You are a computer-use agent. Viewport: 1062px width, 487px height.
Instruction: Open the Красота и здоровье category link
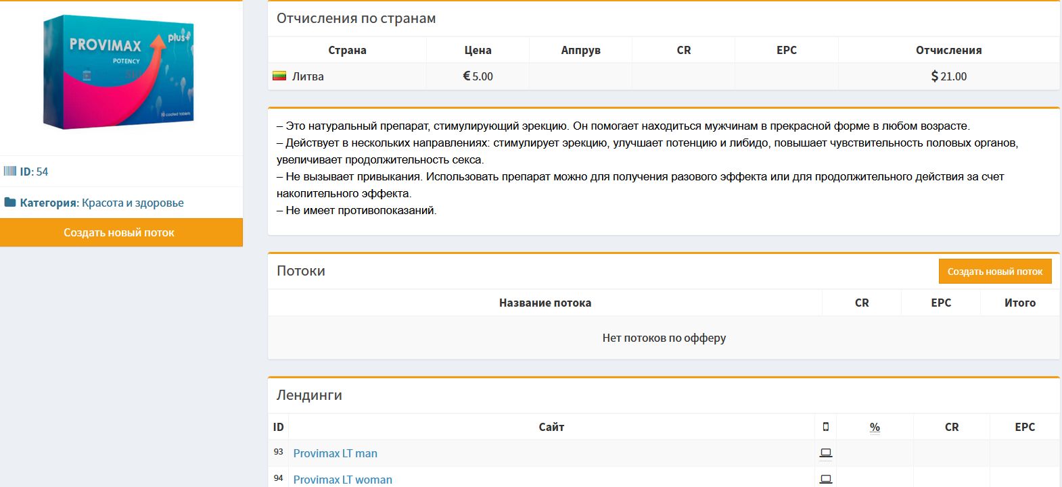[x=133, y=203]
